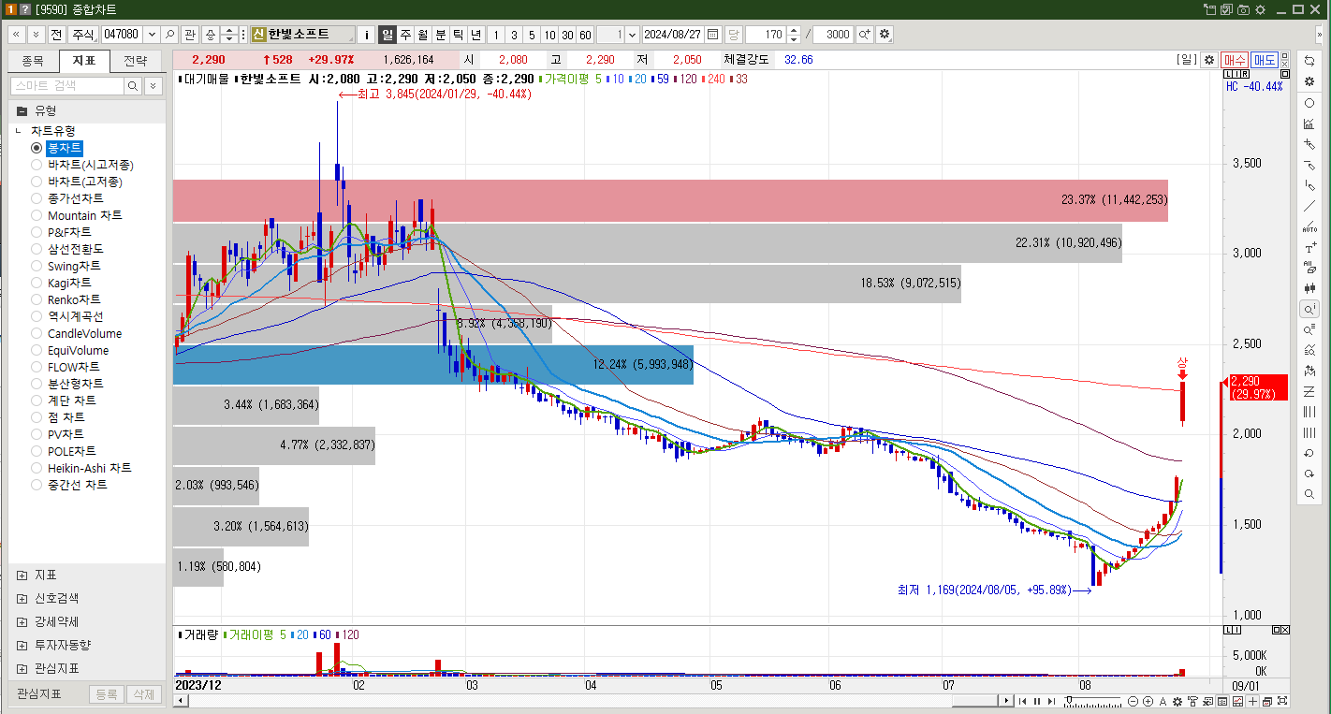Click the fullscreen icon at bottom right

click(1282, 701)
